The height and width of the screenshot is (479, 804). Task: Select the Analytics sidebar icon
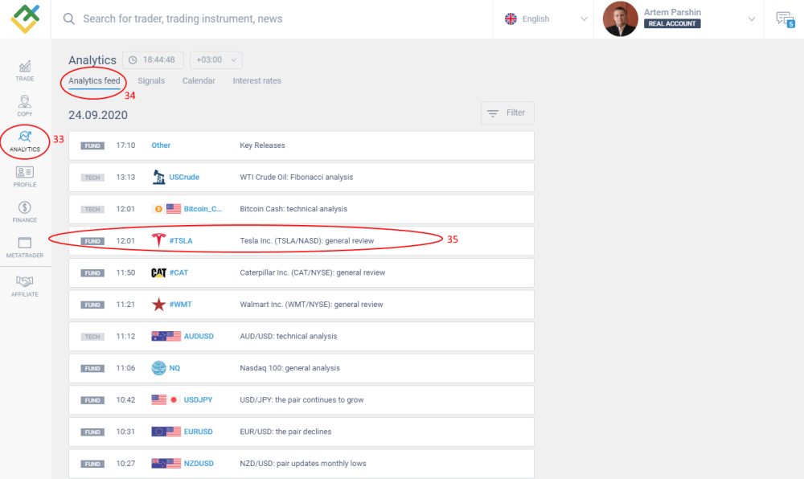coord(25,141)
